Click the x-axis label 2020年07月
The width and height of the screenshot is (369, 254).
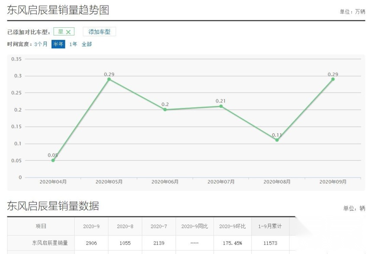click(x=221, y=182)
